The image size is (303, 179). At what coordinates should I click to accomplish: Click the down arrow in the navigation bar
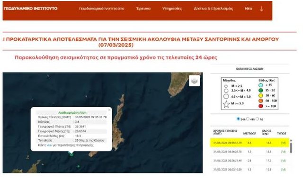261,9
